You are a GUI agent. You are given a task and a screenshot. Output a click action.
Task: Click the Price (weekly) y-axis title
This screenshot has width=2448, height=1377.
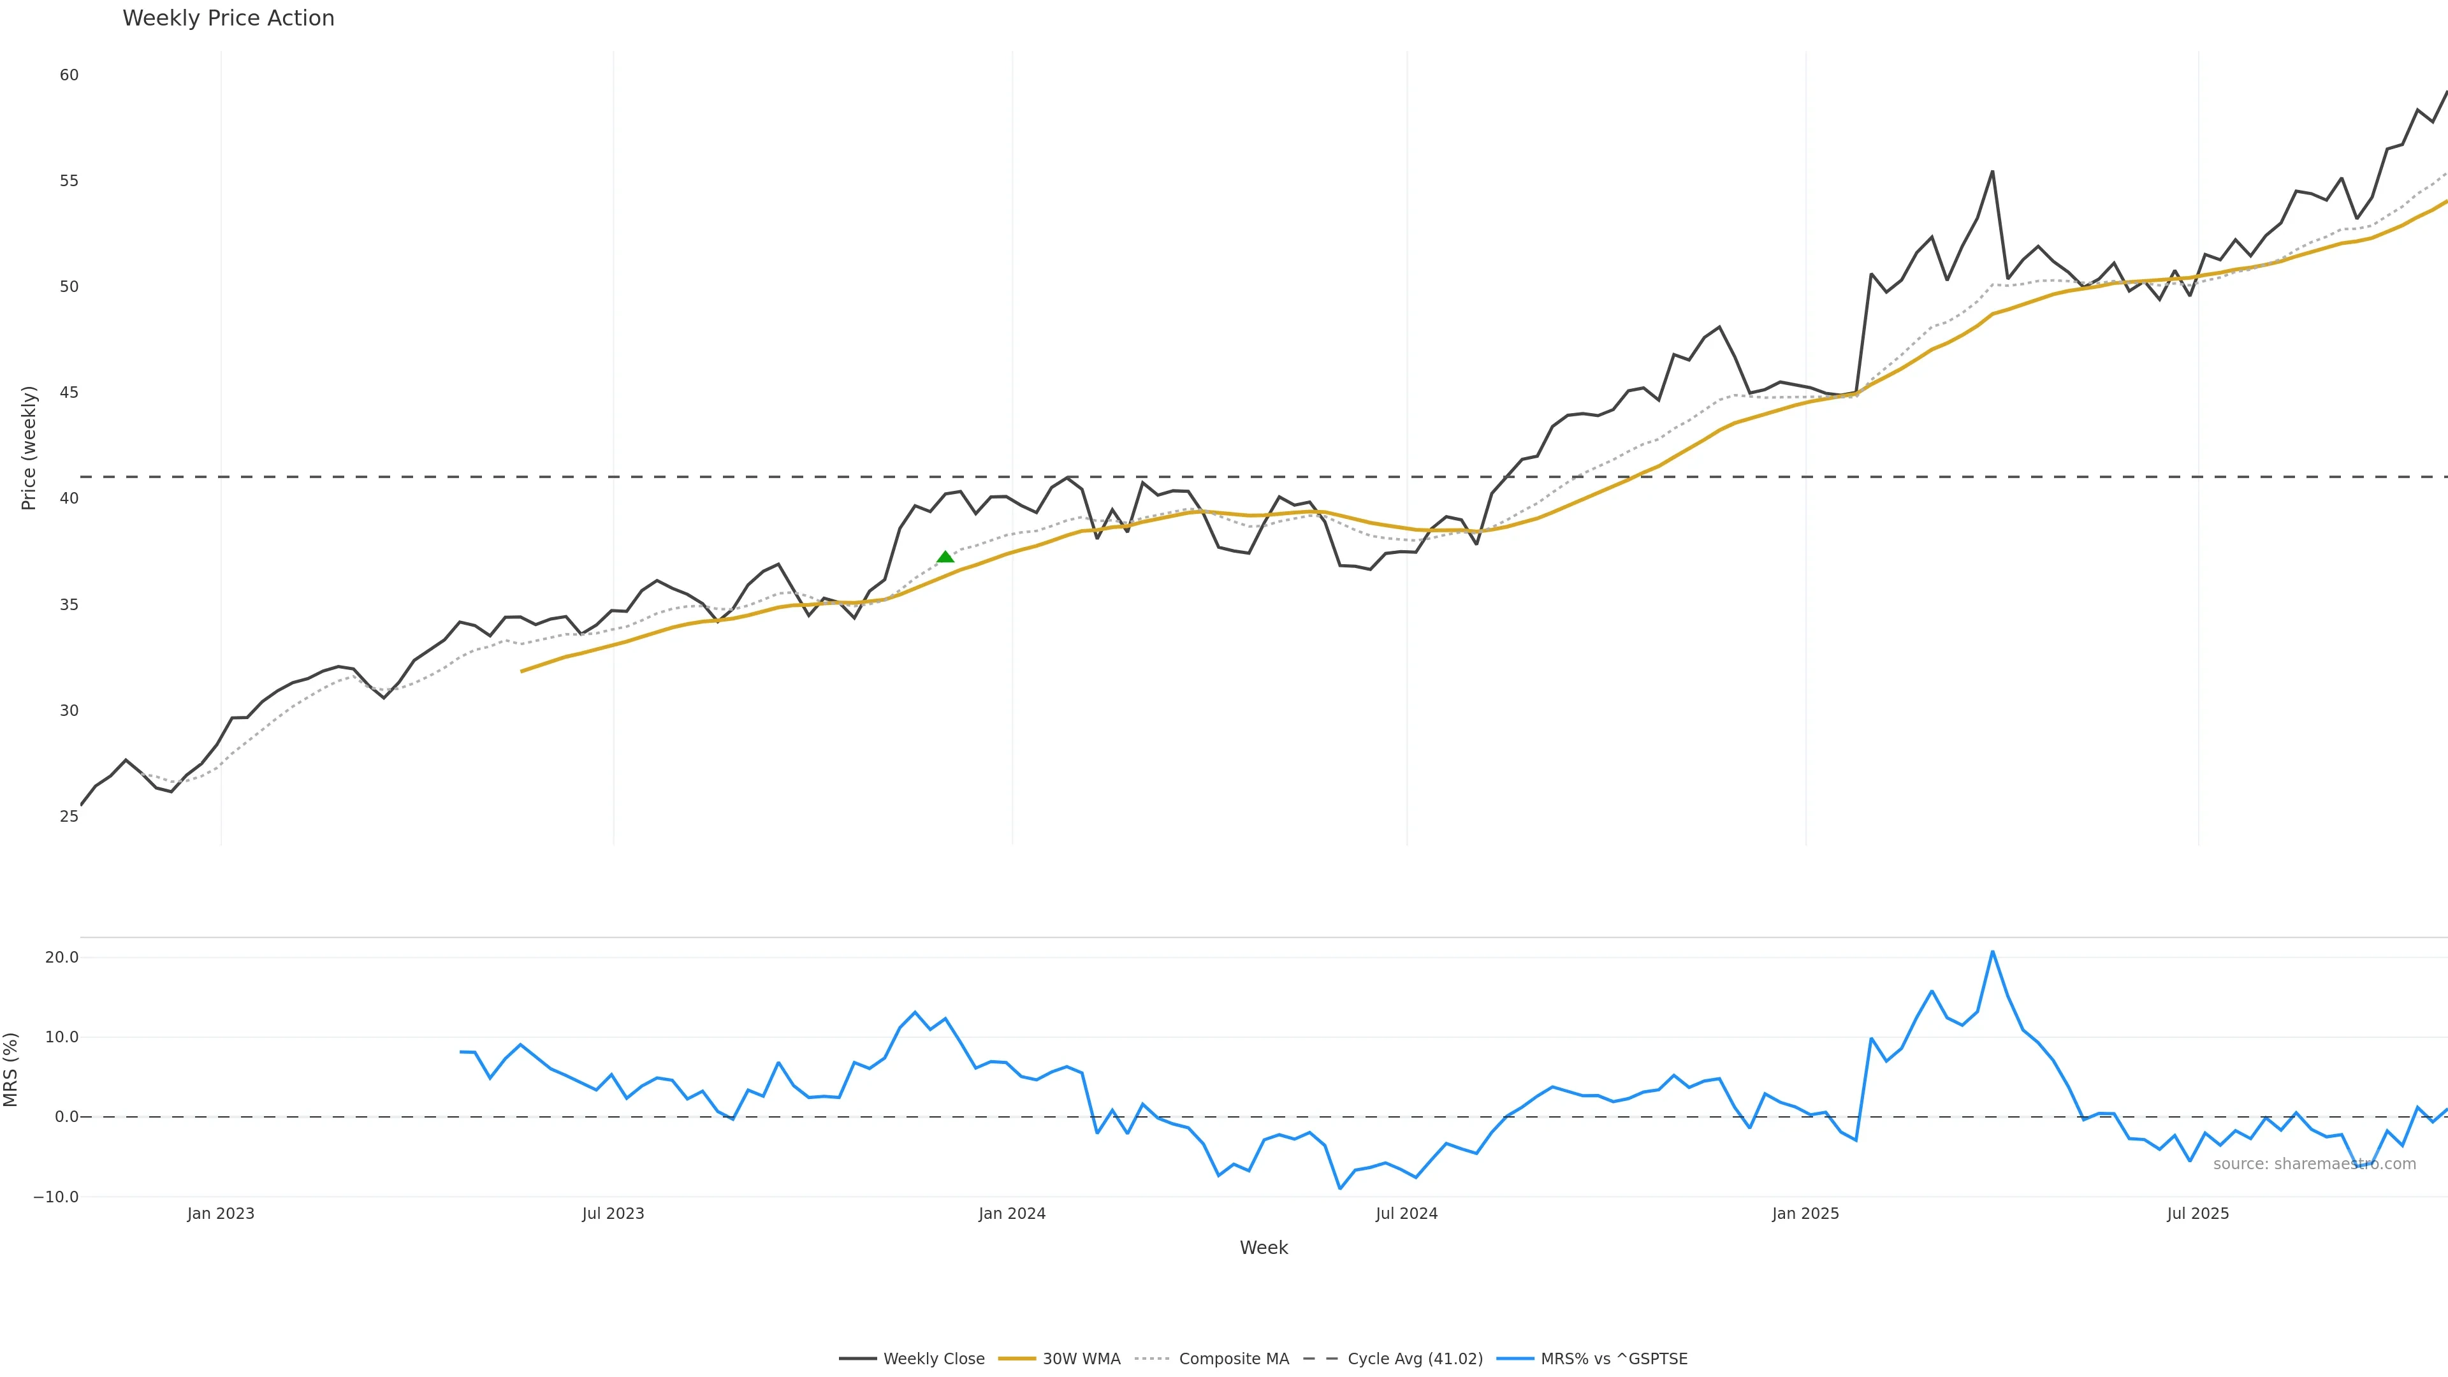[x=29, y=448]
